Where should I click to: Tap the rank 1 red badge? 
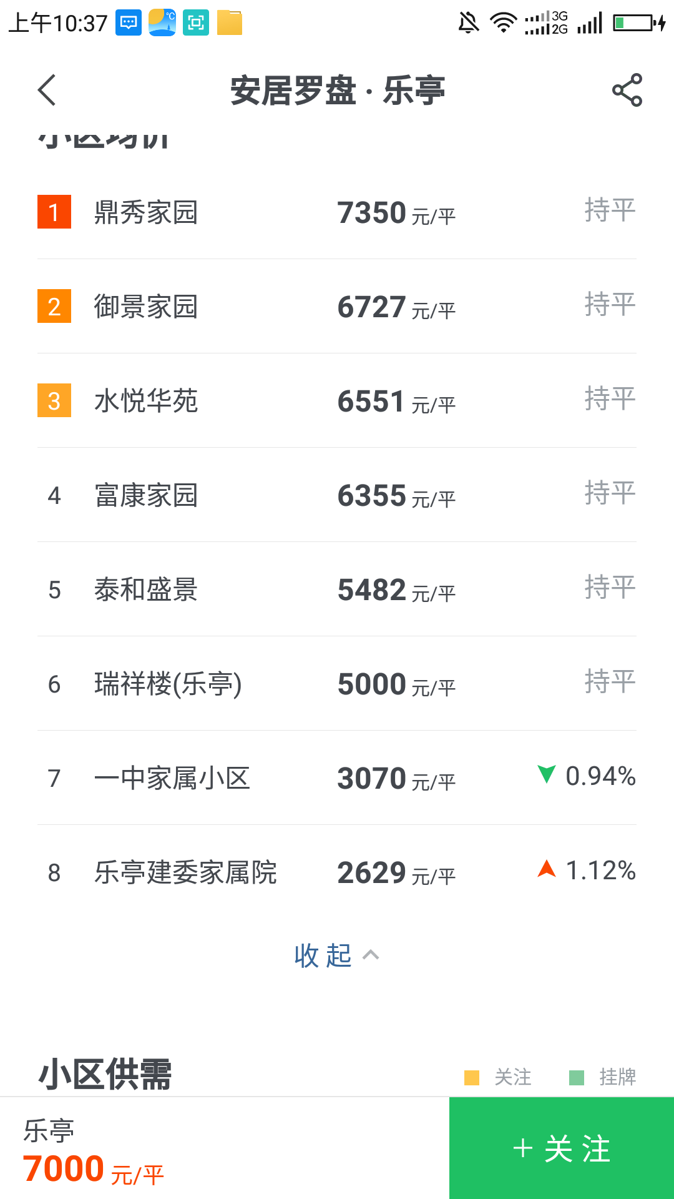pyautogui.click(x=54, y=212)
